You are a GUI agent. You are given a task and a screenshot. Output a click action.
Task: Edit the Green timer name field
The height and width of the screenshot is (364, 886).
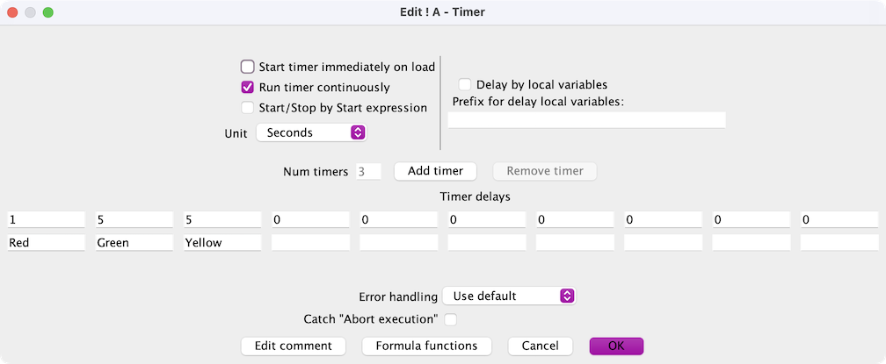click(x=134, y=242)
